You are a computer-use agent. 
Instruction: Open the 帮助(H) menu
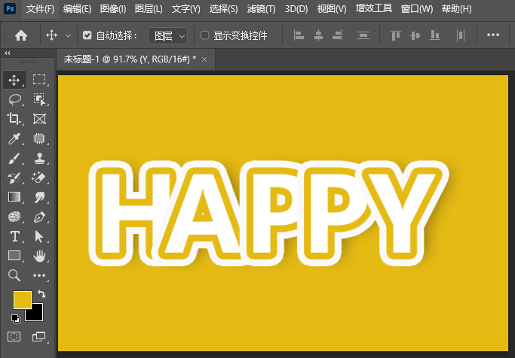click(456, 9)
